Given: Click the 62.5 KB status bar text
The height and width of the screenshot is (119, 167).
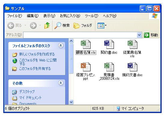Looking at the screenshot, I should pos(98,109).
